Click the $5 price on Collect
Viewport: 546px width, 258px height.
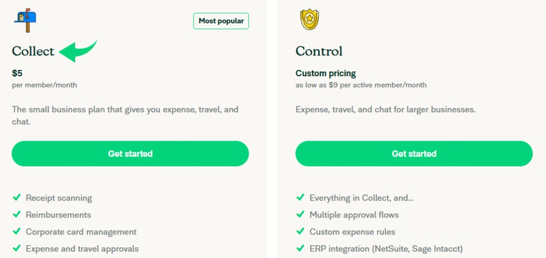point(17,74)
